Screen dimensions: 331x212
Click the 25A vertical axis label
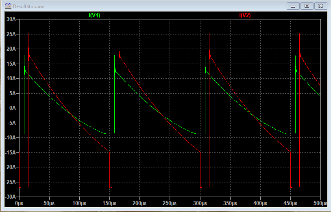tap(11, 34)
